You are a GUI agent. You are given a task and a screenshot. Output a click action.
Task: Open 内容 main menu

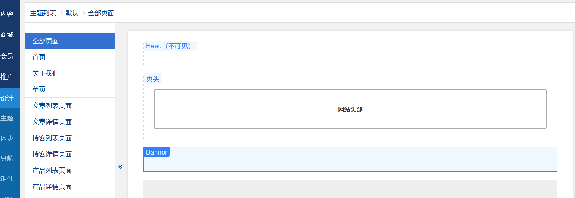pyautogui.click(x=7, y=14)
